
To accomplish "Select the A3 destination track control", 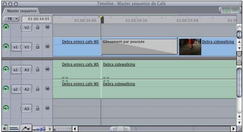I will tap(26, 109).
